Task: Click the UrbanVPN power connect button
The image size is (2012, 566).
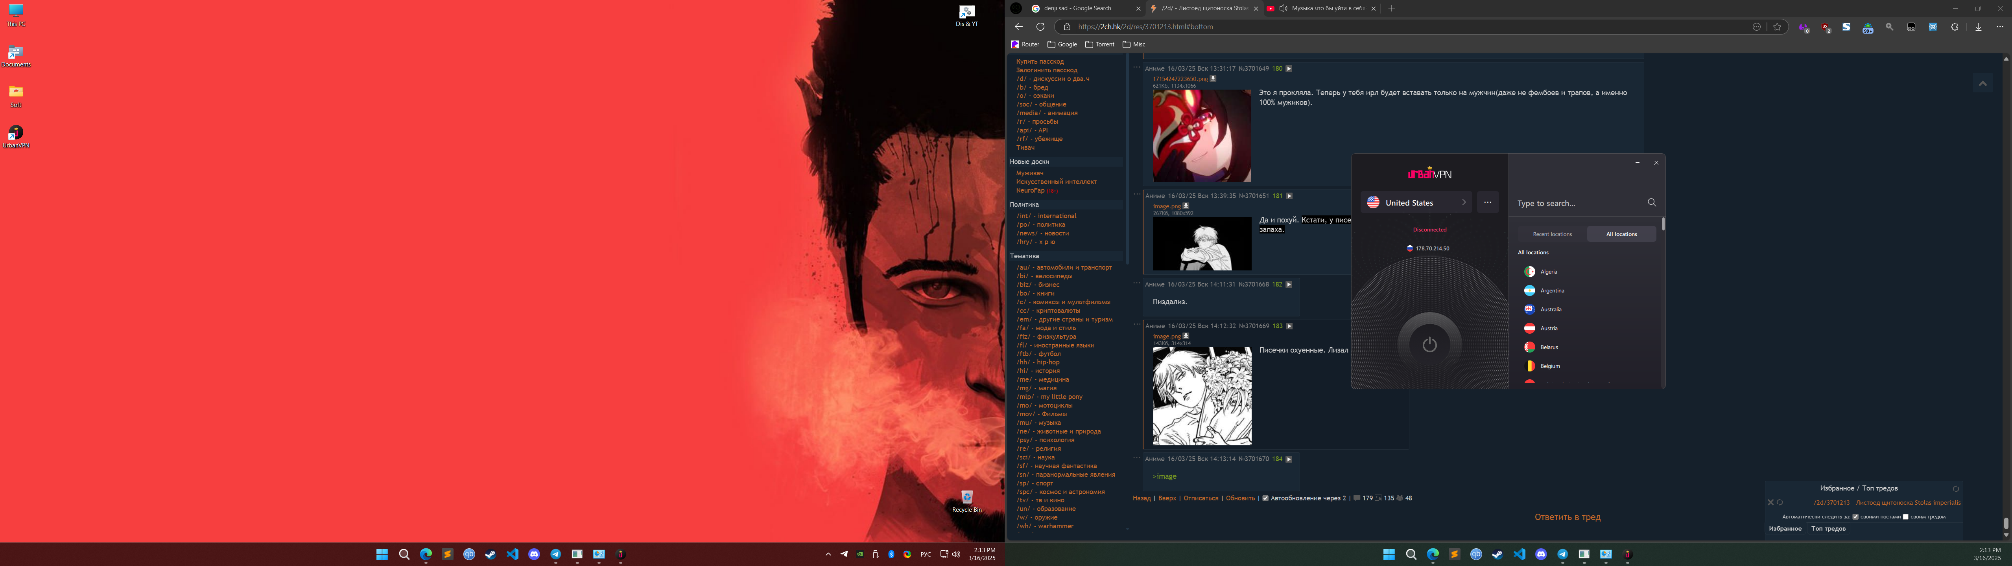Action: [1429, 344]
